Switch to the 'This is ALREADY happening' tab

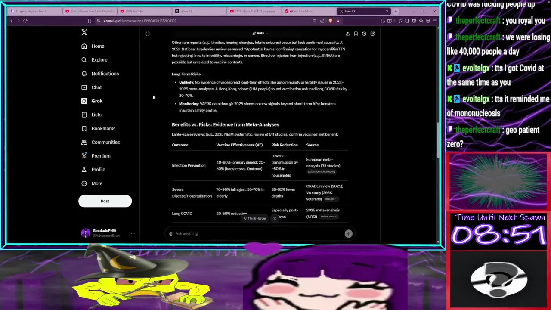coord(254,11)
